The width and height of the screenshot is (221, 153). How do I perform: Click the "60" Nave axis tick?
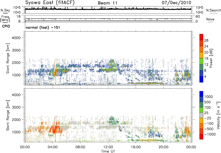point(198,17)
